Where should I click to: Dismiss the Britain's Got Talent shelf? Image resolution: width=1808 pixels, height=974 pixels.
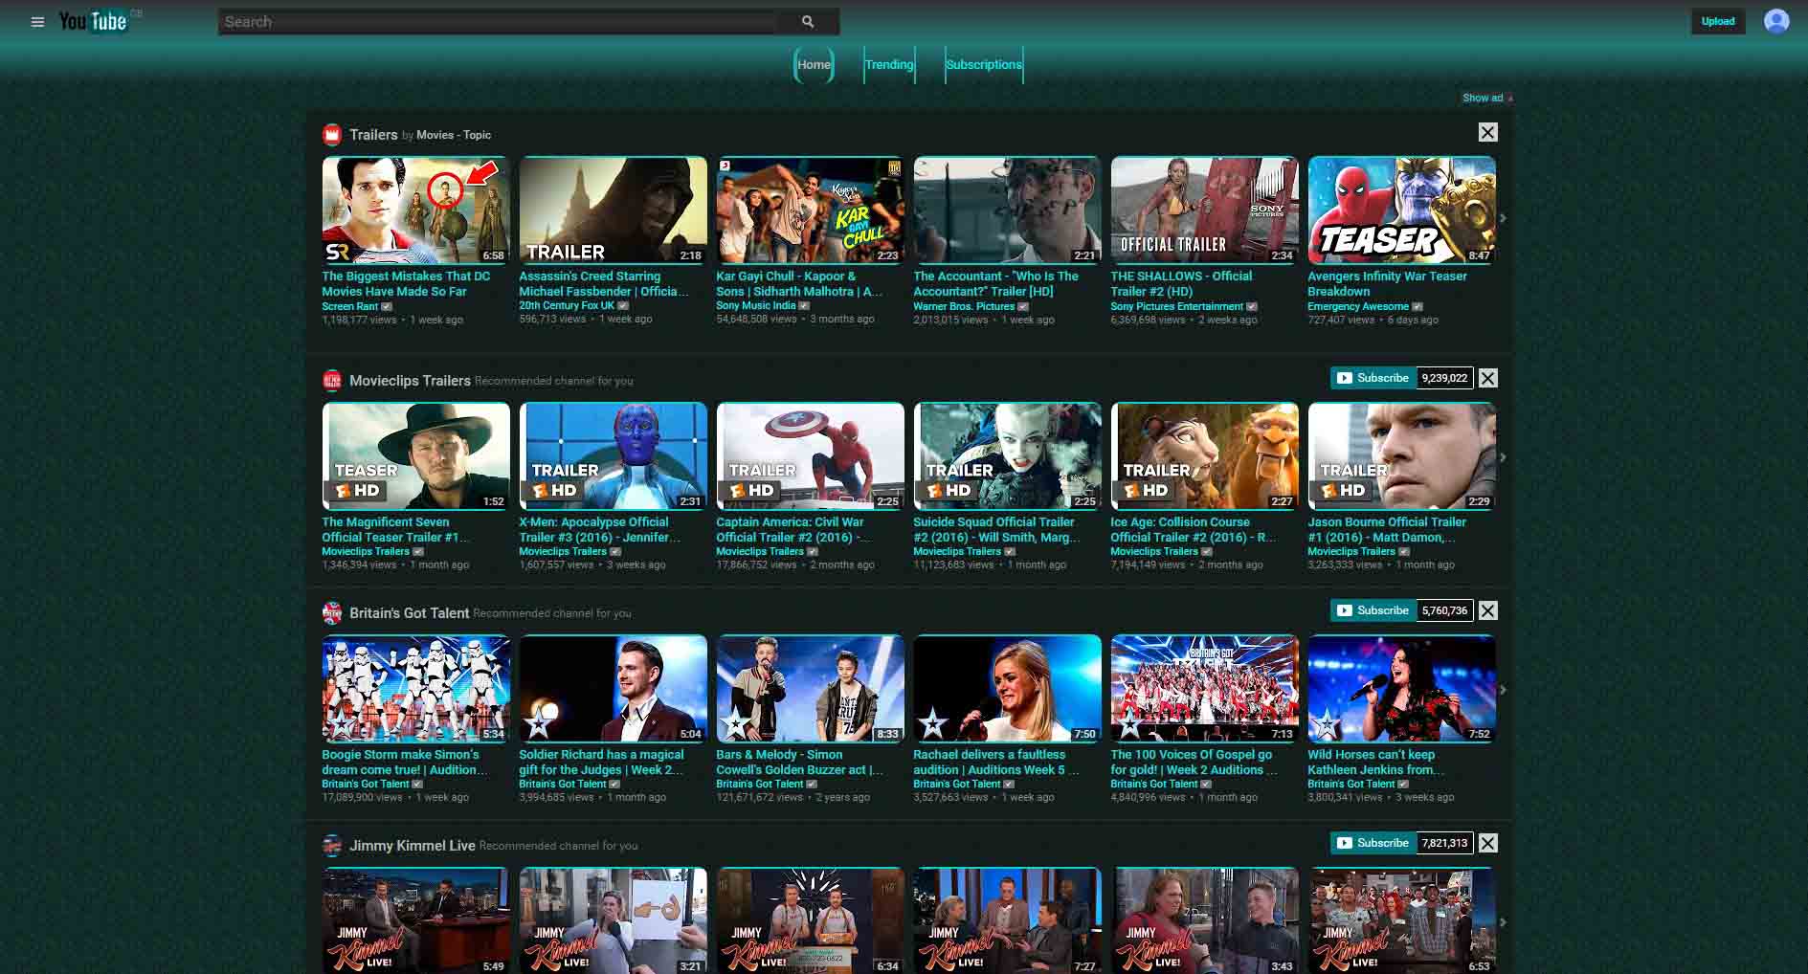1487,610
